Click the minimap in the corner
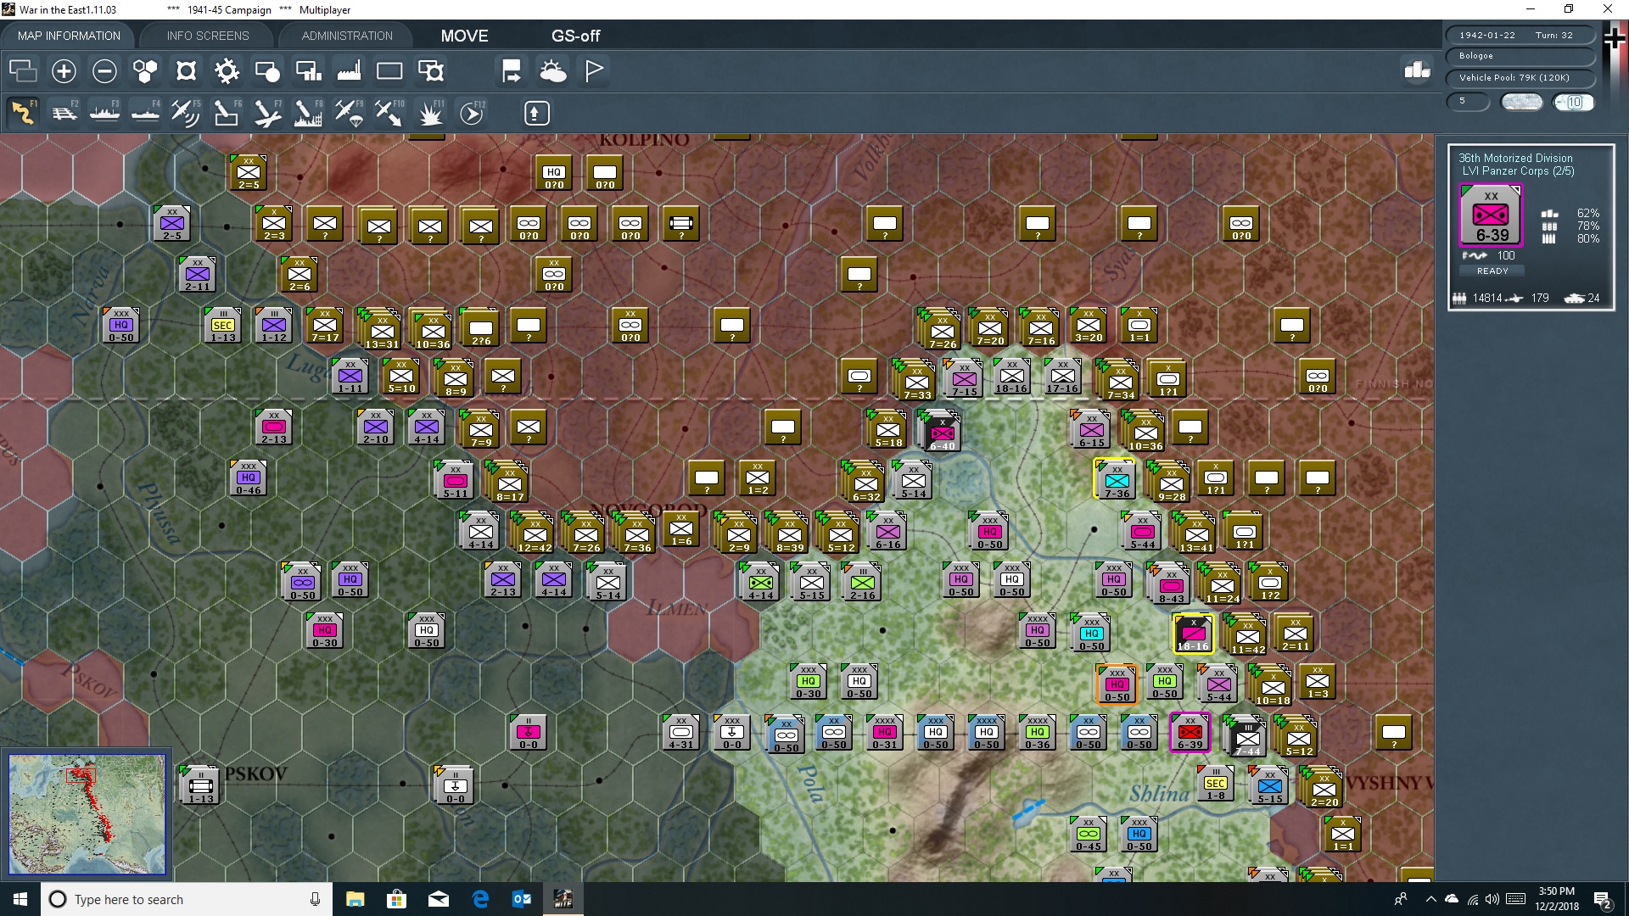The width and height of the screenshot is (1629, 916). 87,814
